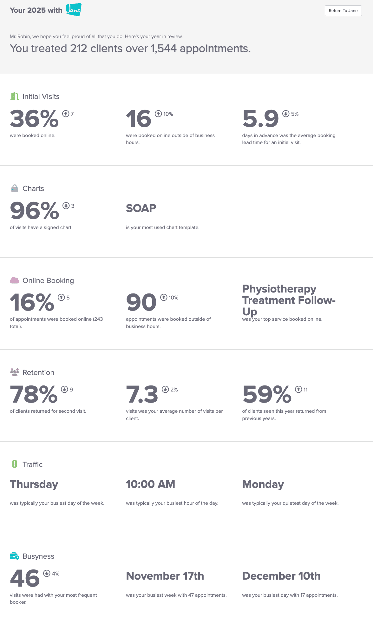Click the up arrow next to 16 initial visits

[158, 114]
